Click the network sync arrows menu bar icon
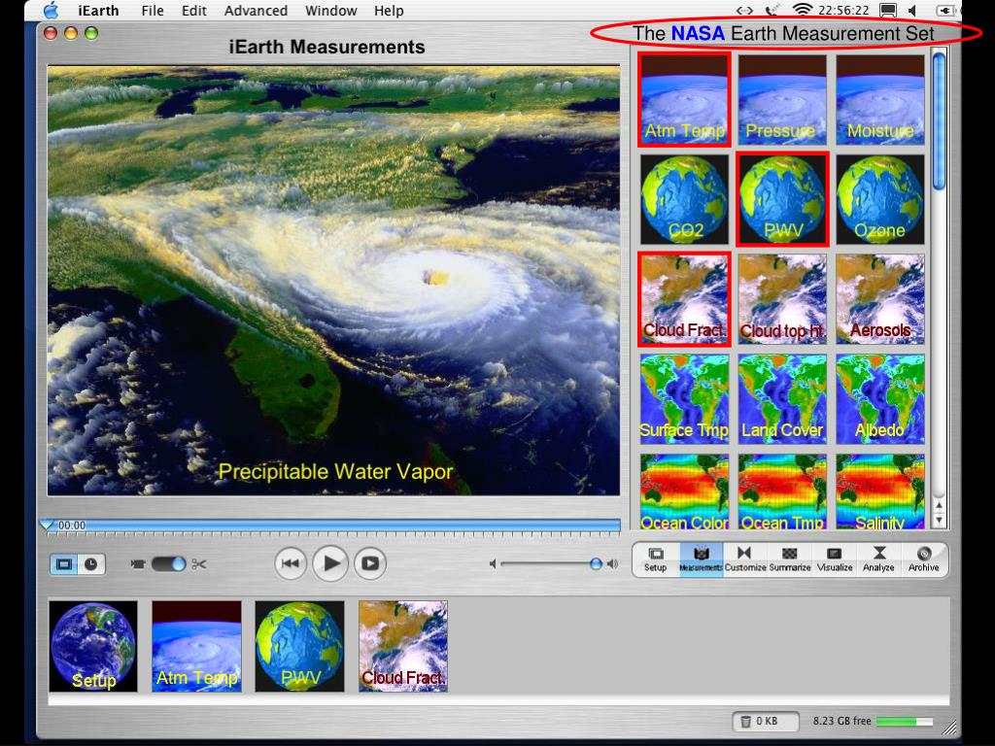 point(744,10)
